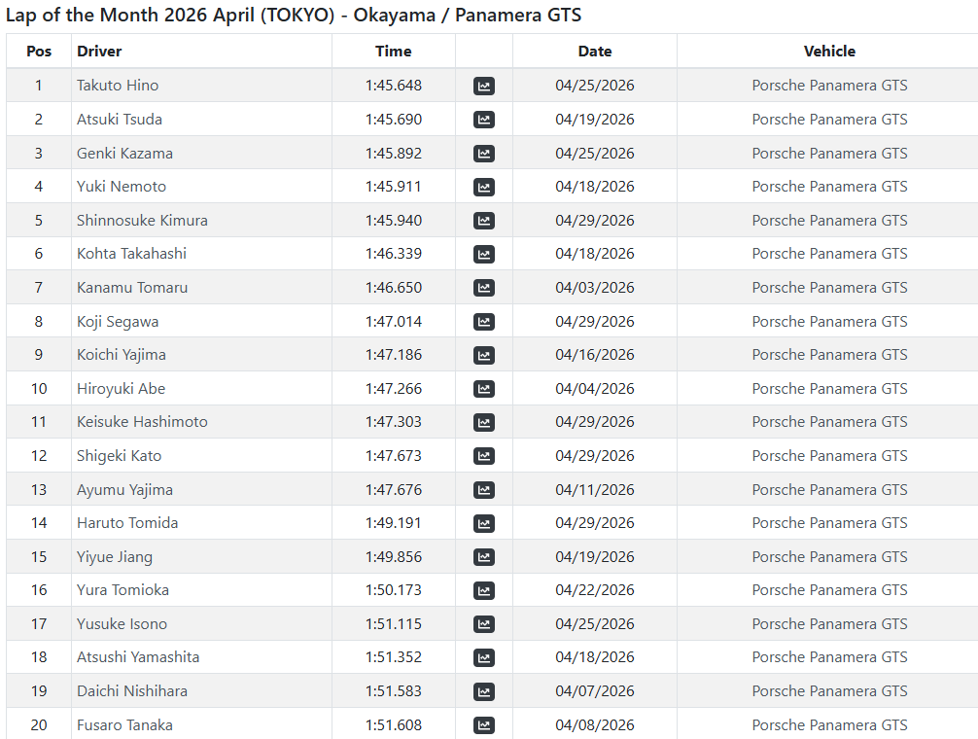Open lap chart icon for Genki Kazama
Screen dimensions: 978x739
coord(484,154)
